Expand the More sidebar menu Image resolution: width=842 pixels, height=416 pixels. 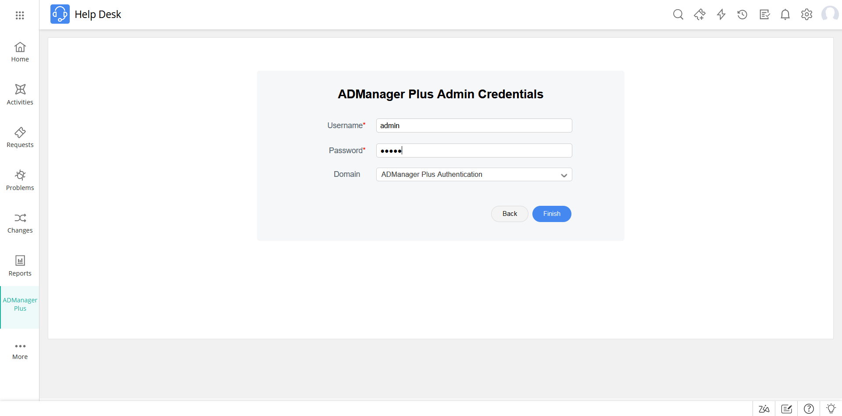coord(20,351)
